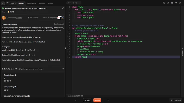Click the 'Problem statement' heading
184x103 pixels.
click(x=9, y=24)
